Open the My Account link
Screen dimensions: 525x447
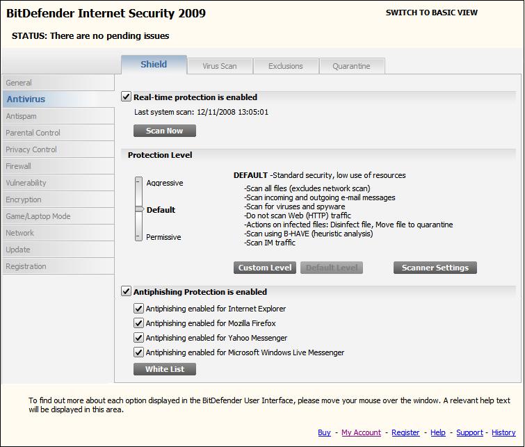coord(361,432)
